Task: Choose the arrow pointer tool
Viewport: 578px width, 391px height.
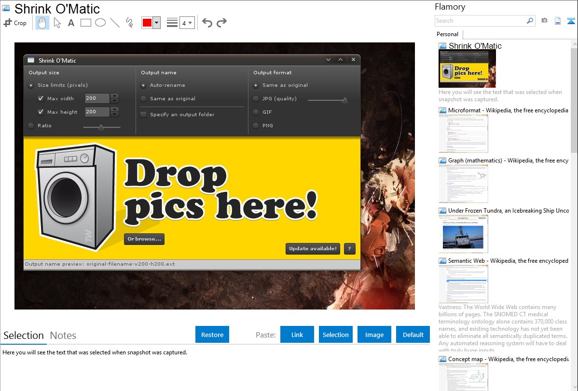Action: click(x=57, y=23)
